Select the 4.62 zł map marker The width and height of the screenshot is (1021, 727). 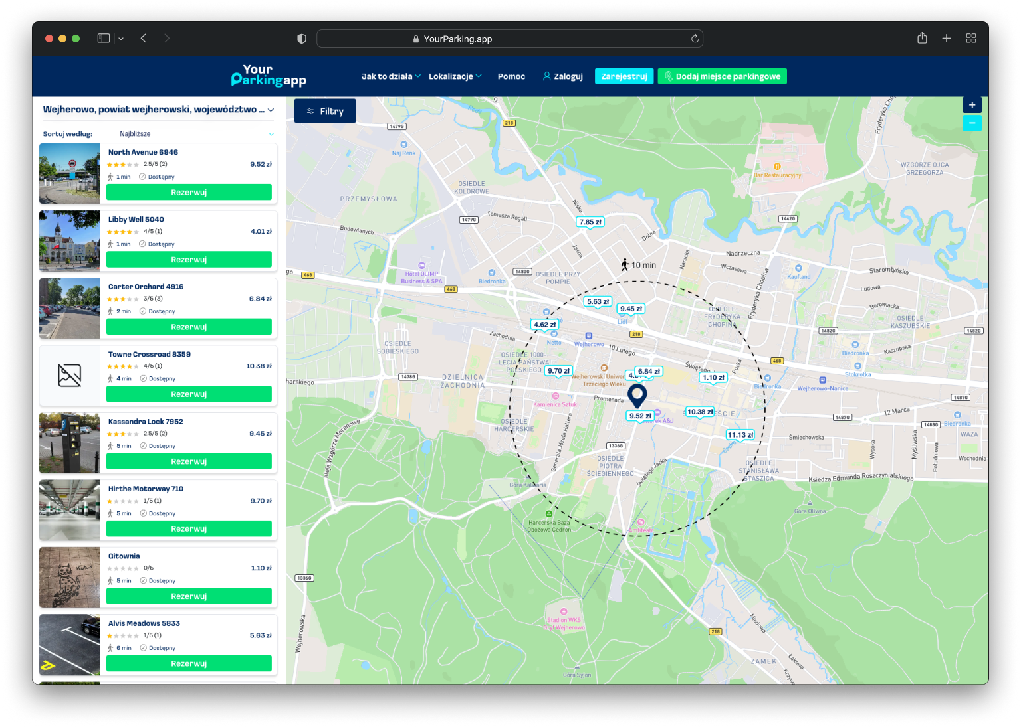(x=545, y=325)
